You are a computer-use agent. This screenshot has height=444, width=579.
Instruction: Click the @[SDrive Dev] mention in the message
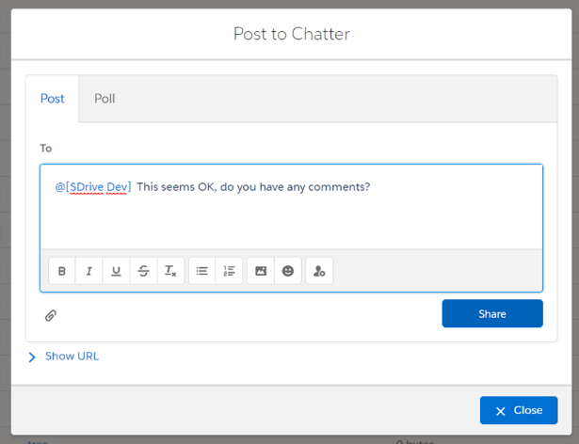point(93,187)
